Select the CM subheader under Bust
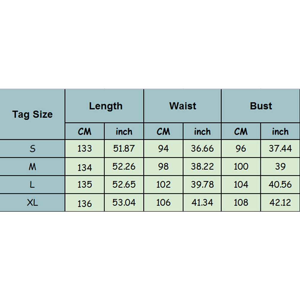The image size is (300, 300). tap(241, 131)
